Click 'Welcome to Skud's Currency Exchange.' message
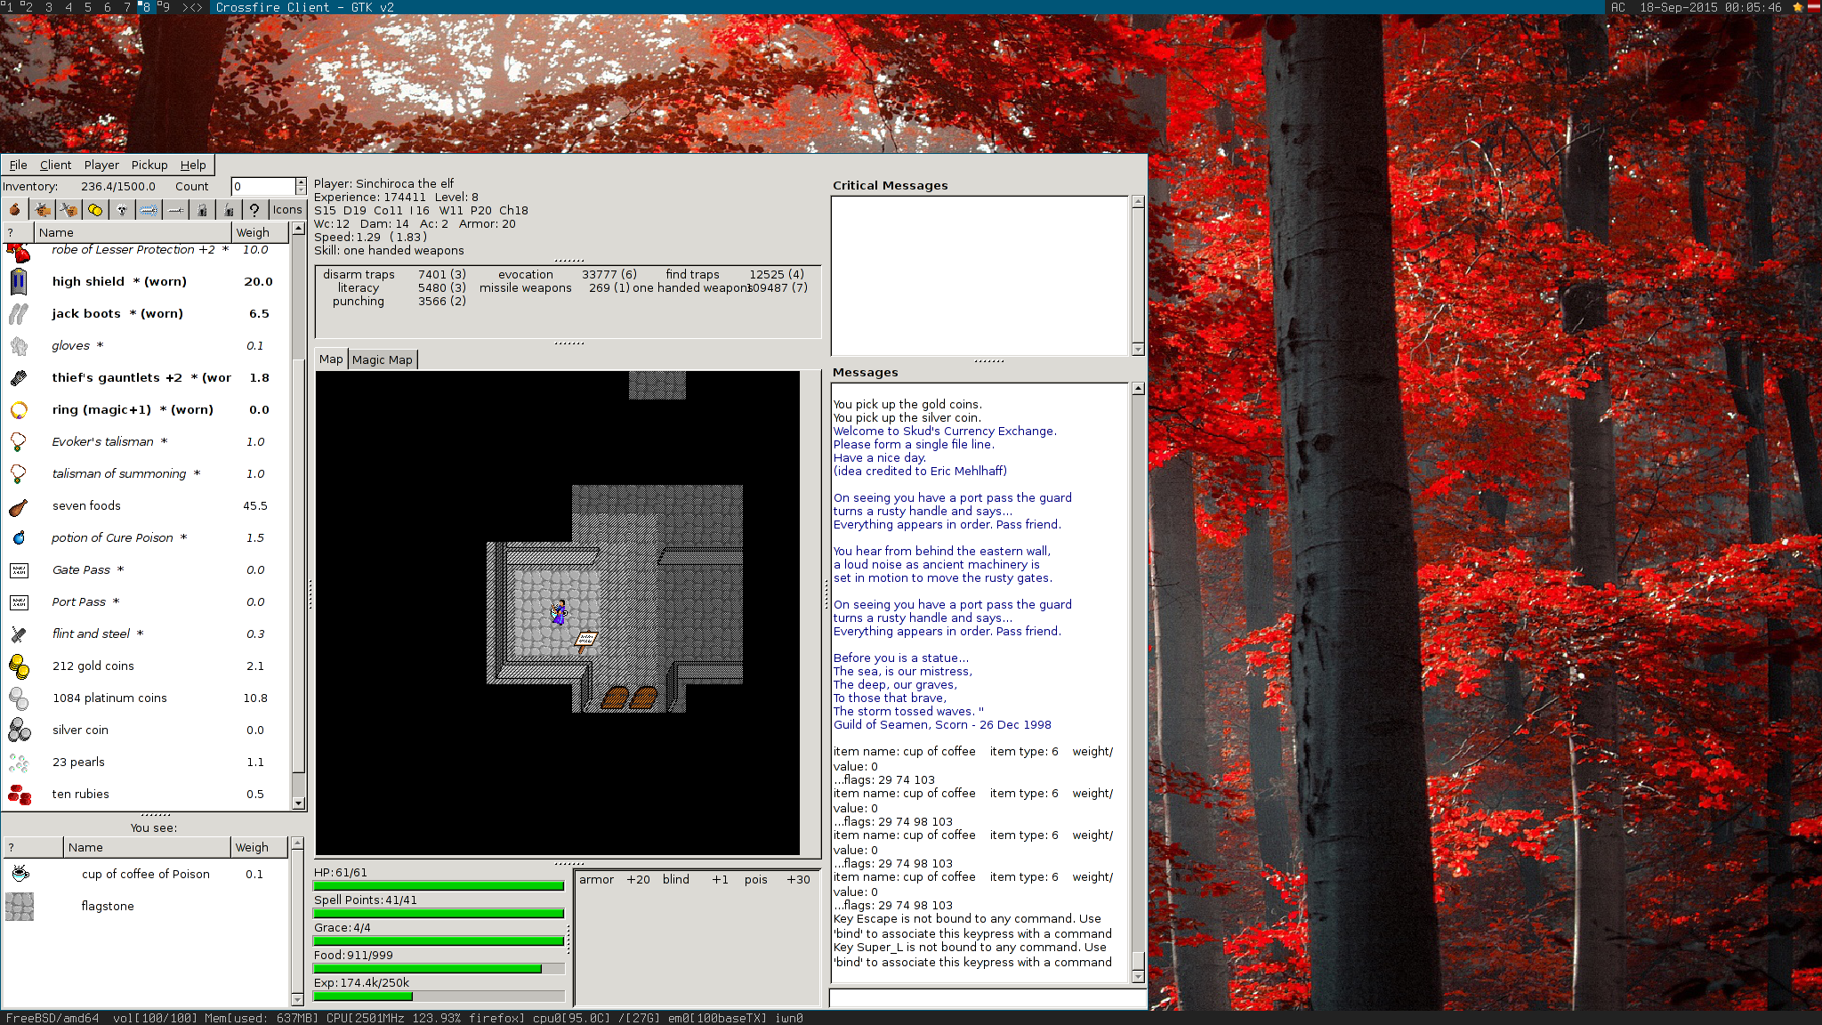Image resolution: width=1822 pixels, height=1025 pixels. [945, 431]
